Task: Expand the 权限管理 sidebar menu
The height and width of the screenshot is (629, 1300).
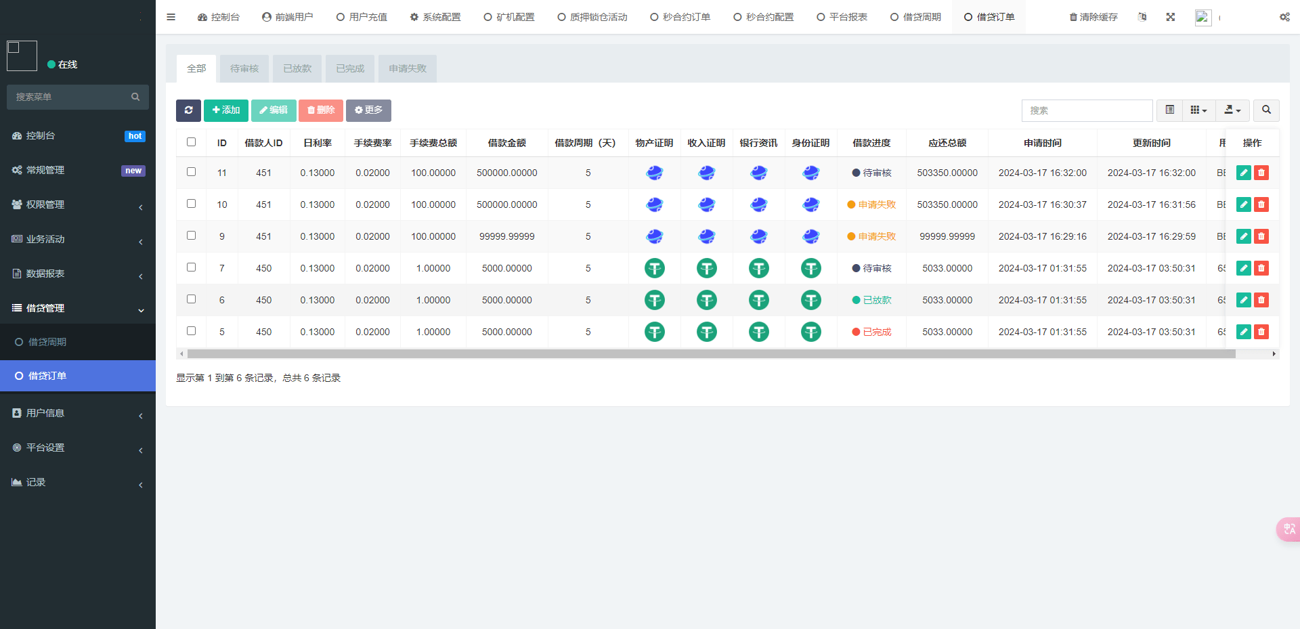Action: [78, 204]
